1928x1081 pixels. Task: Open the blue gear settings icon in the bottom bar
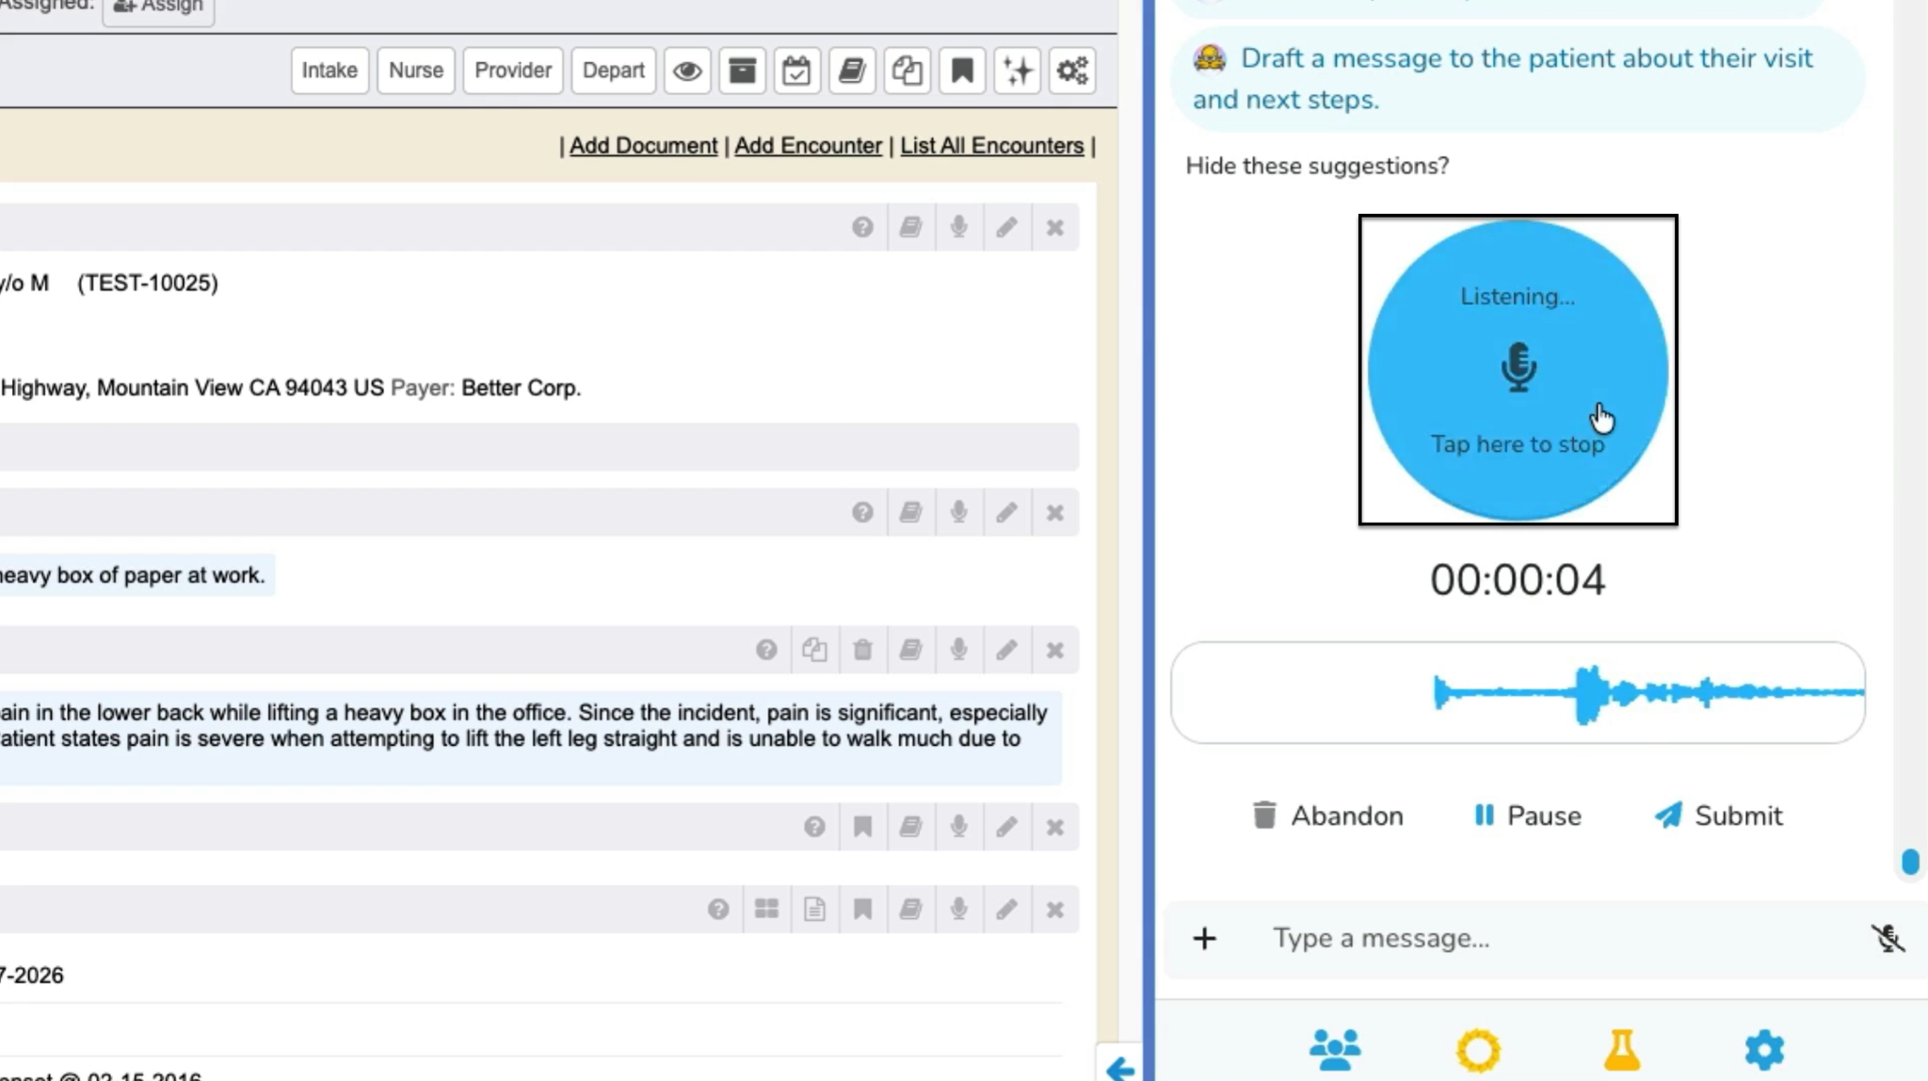point(1764,1050)
